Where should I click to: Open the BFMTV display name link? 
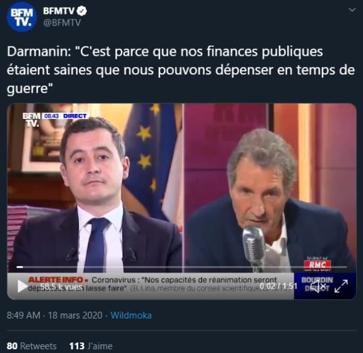(x=59, y=11)
